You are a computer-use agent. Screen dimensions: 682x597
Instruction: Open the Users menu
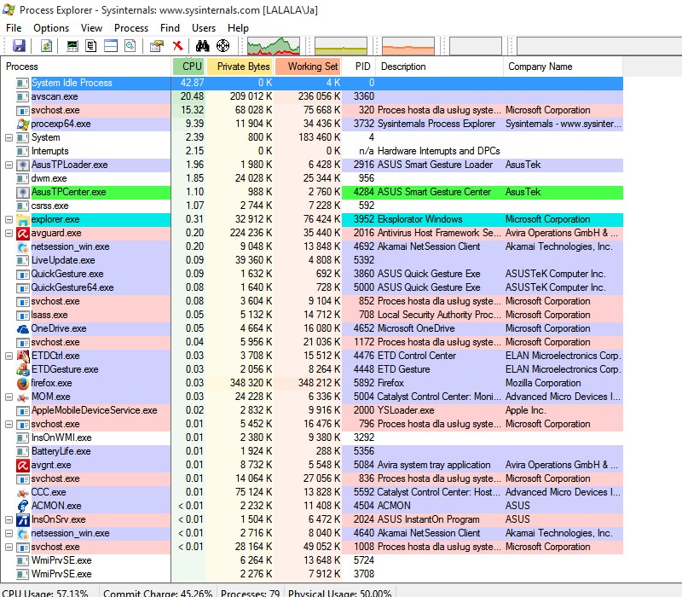204,28
